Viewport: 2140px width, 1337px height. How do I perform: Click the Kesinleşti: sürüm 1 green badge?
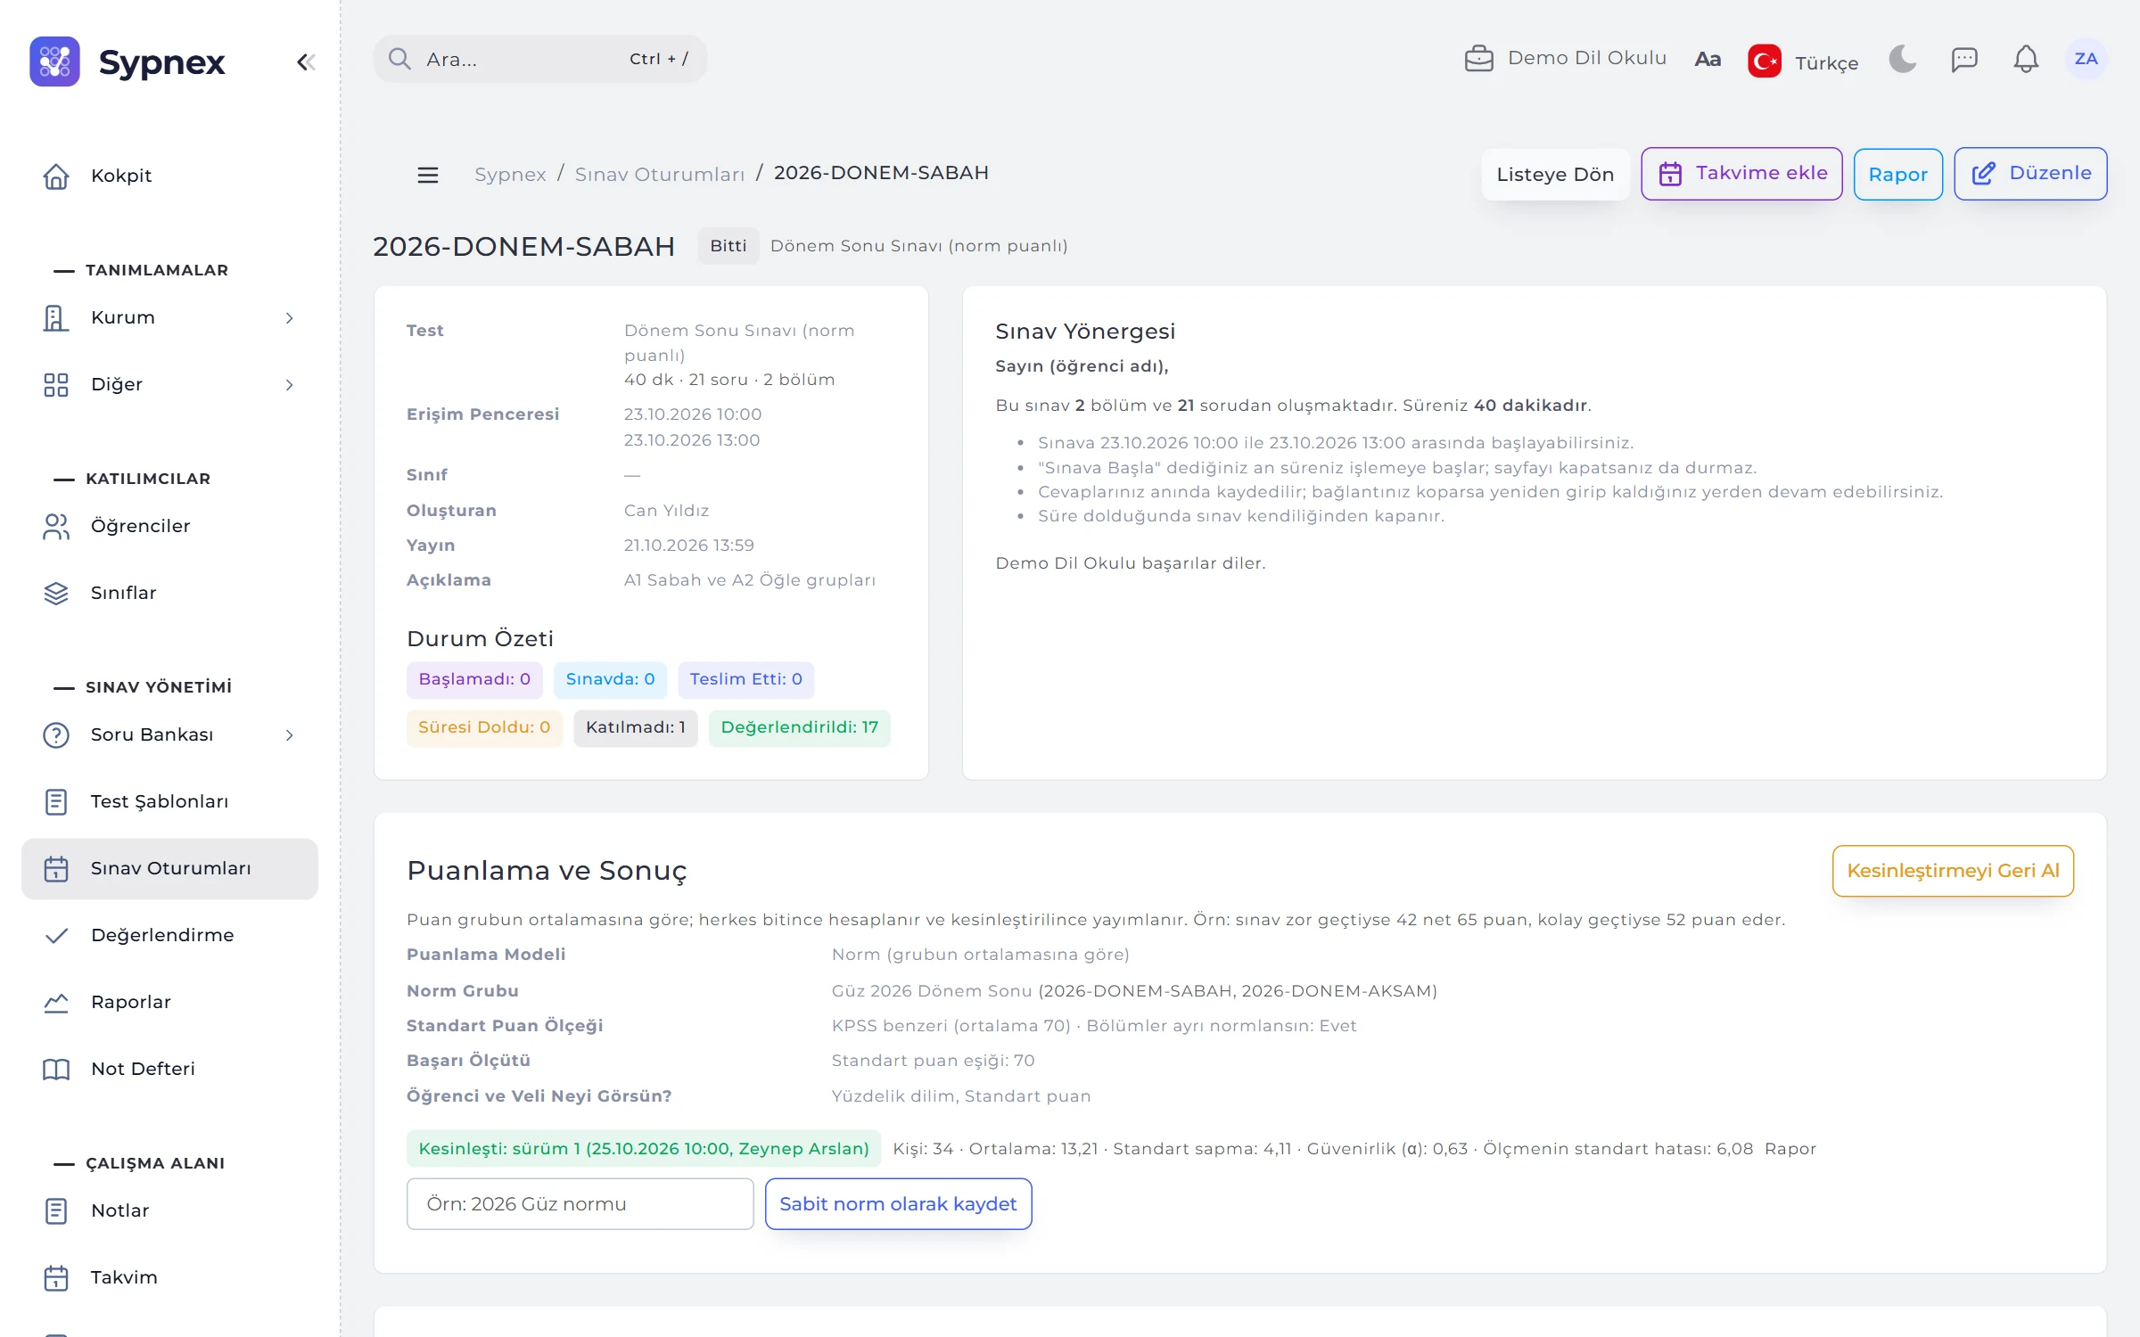(x=643, y=1148)
